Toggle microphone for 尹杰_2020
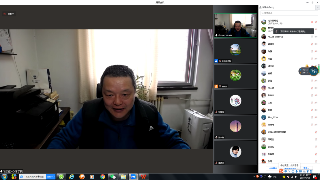Screen dimensions: 320x180 coord(312,117)
